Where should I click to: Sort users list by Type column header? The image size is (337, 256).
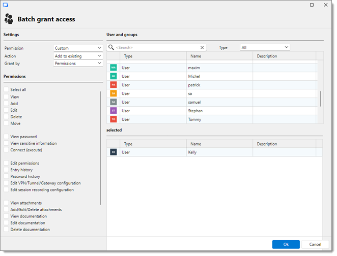[153, 56]
